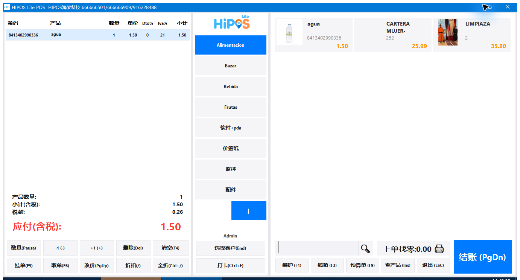Screen dimensions: 520x280
Task: Click the 25.99 price on CARTERA card
Action: [x=419, y=46]
